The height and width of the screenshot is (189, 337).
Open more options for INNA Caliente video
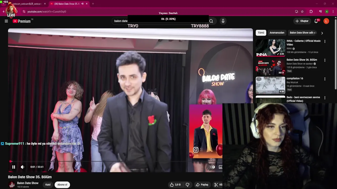[x=325, y=41]
